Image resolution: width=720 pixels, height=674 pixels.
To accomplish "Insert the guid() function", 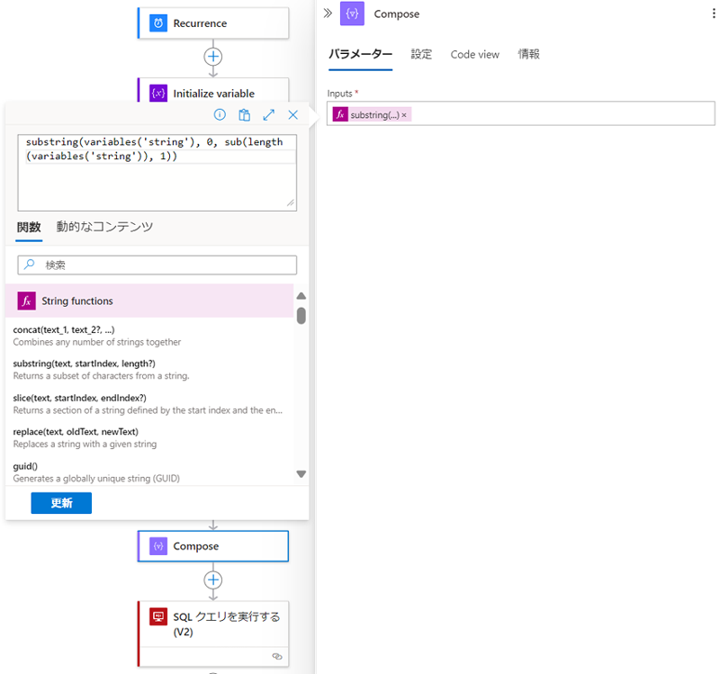I will (x=149, y=472).
